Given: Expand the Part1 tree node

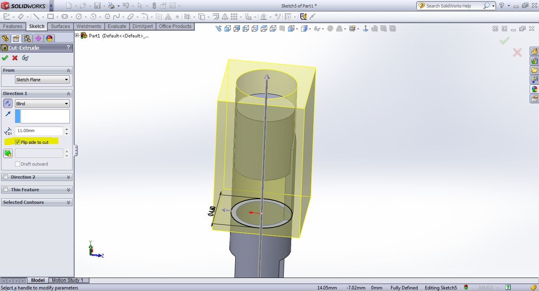Looking at the screenshot, I should click(x=77, y=35).
